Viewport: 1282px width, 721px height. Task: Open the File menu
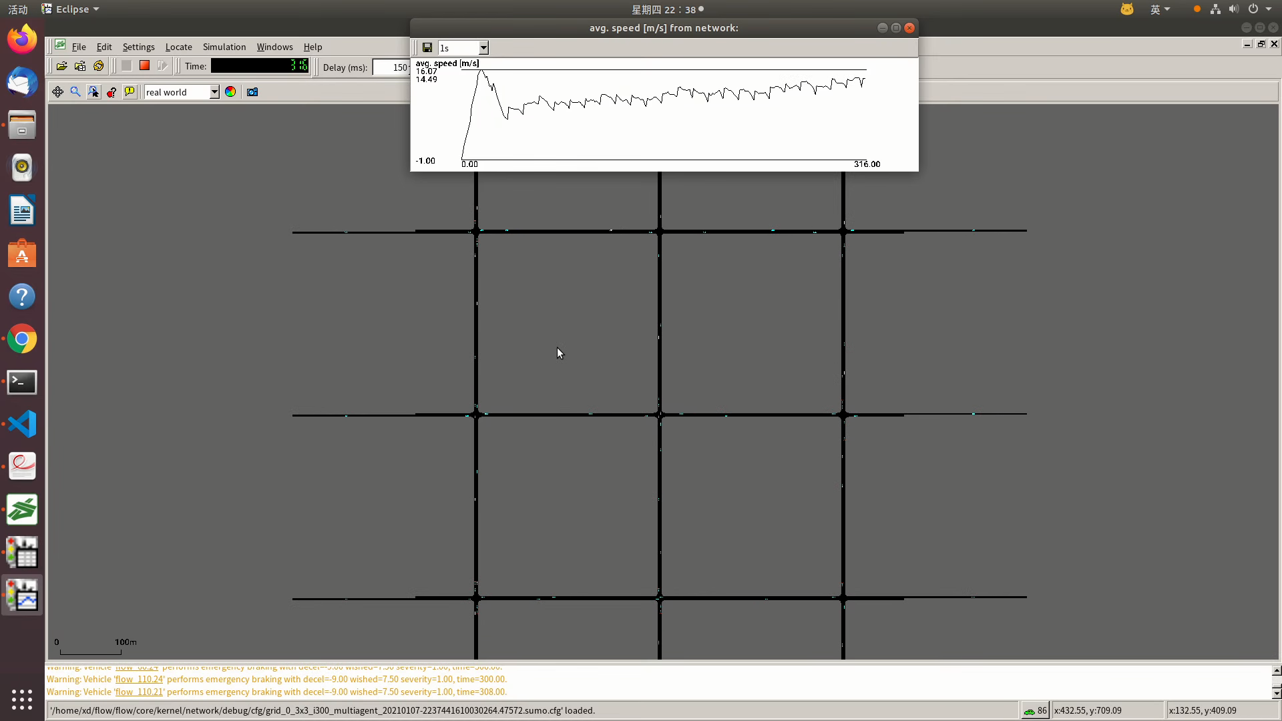click(79, 47)
